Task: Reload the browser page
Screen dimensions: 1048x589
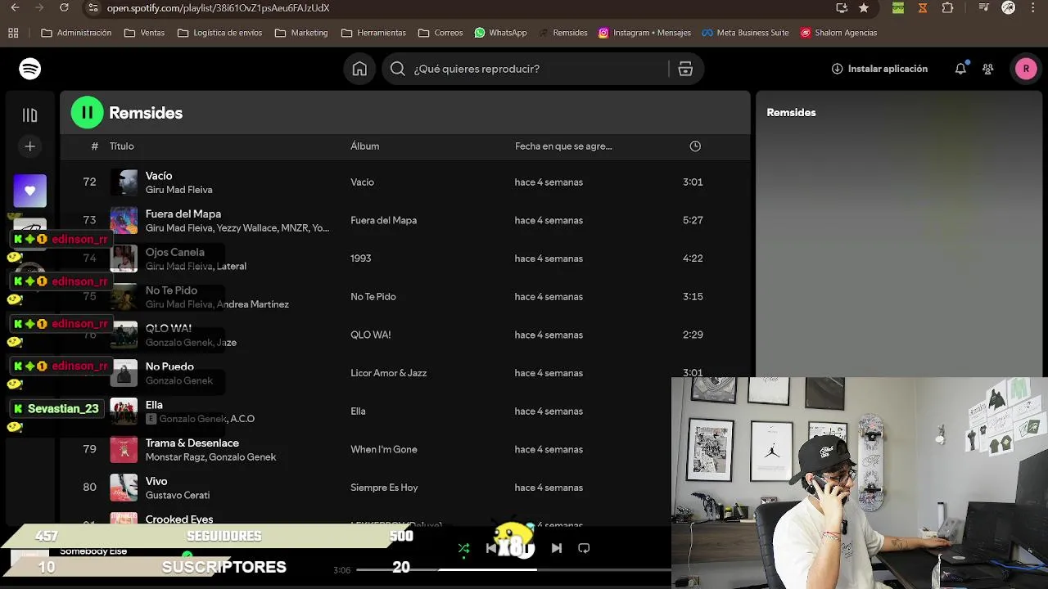Action: 64,8
